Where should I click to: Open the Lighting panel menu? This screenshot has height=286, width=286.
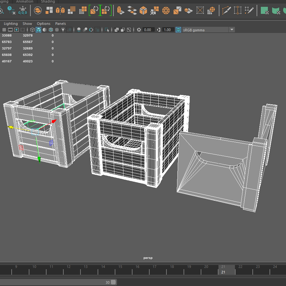coord(11,24)
